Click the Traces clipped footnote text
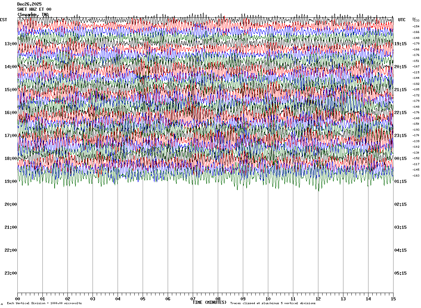The width and height of the screenshot is (421, 308). point(273,303)
